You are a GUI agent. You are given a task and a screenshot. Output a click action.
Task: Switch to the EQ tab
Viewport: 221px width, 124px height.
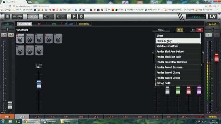tap(39, 24)
